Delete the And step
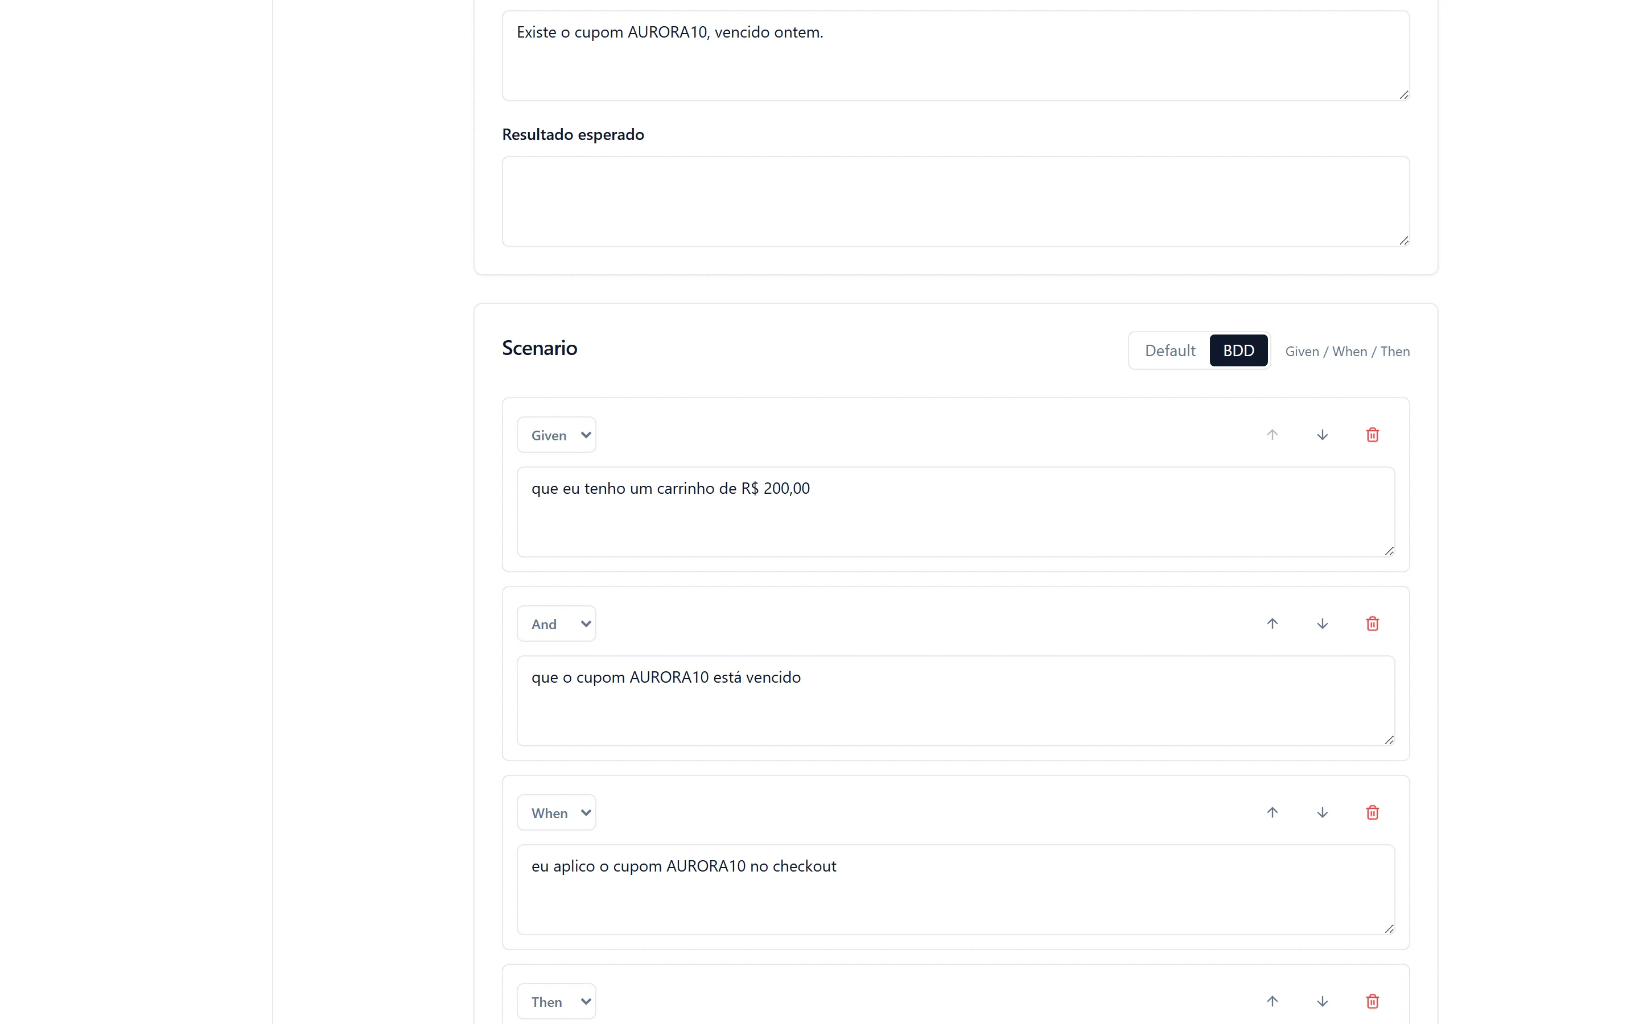 1372,624
